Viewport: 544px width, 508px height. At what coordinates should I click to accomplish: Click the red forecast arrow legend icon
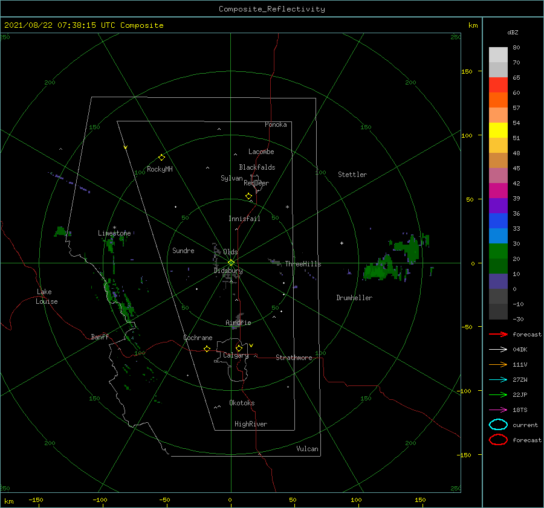click(498, 334)
